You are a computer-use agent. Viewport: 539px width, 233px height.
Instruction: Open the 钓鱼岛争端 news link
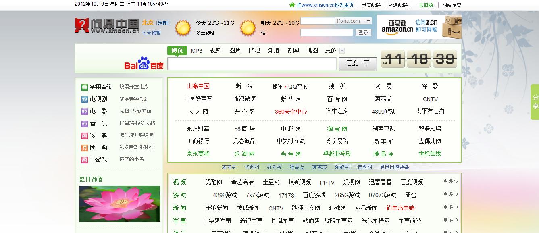[400, 208]
